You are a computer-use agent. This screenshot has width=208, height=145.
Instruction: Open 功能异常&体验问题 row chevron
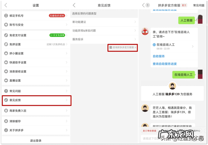click(x=135, y=31)
